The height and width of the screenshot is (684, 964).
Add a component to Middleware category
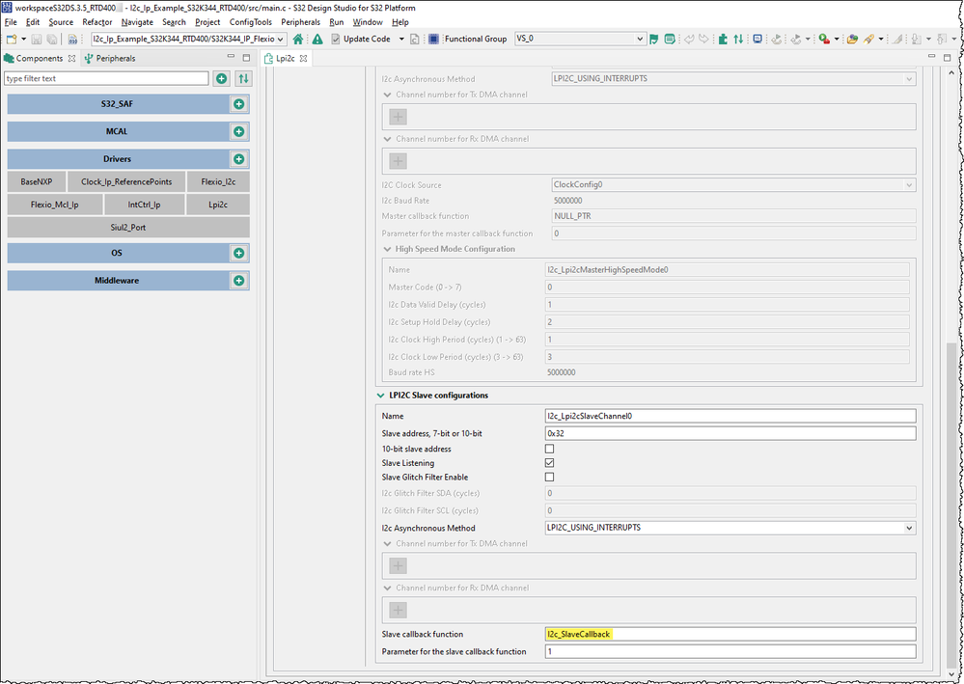(x=239, y=281)
